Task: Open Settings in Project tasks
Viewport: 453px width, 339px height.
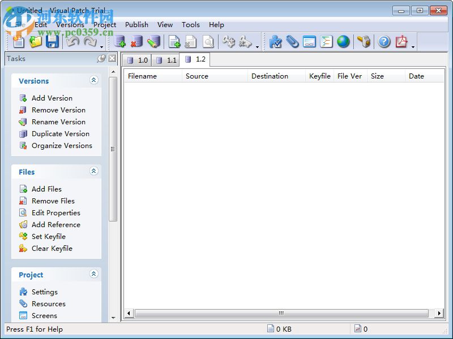Action: [x=45, y=292]
